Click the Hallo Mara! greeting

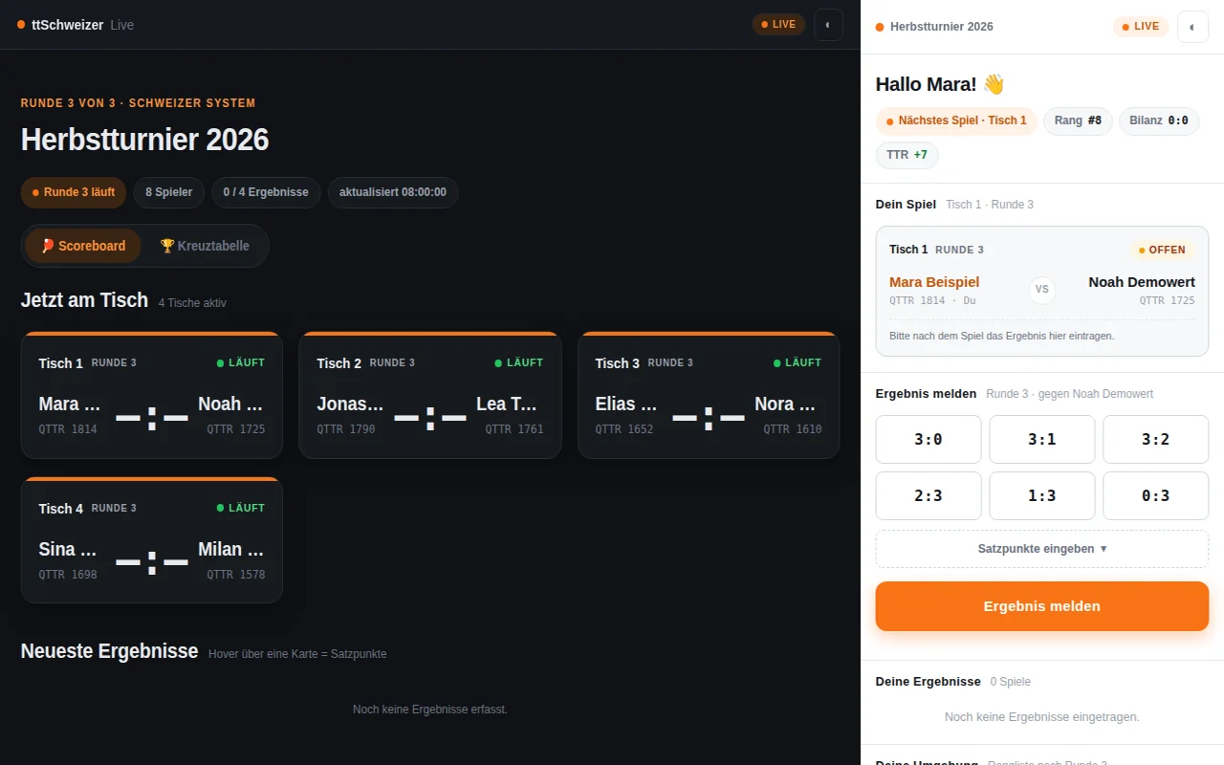940,84
